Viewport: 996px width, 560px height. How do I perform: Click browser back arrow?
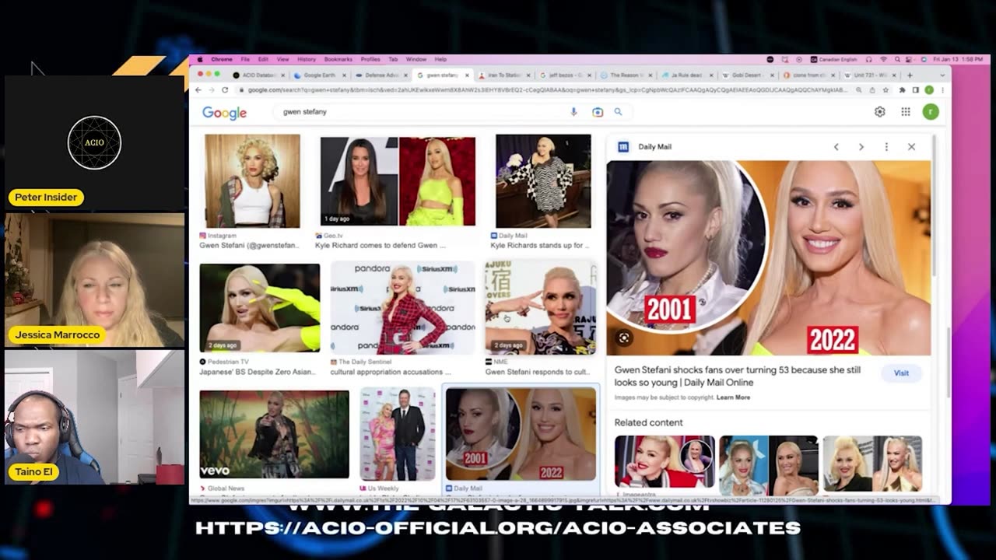[198, 90]
